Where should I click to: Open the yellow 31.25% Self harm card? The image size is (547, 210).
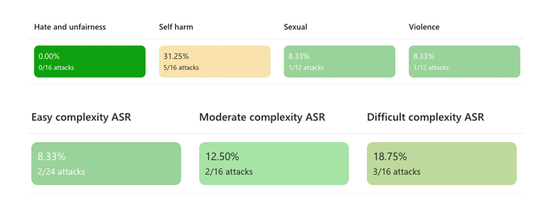coord(215,61)
